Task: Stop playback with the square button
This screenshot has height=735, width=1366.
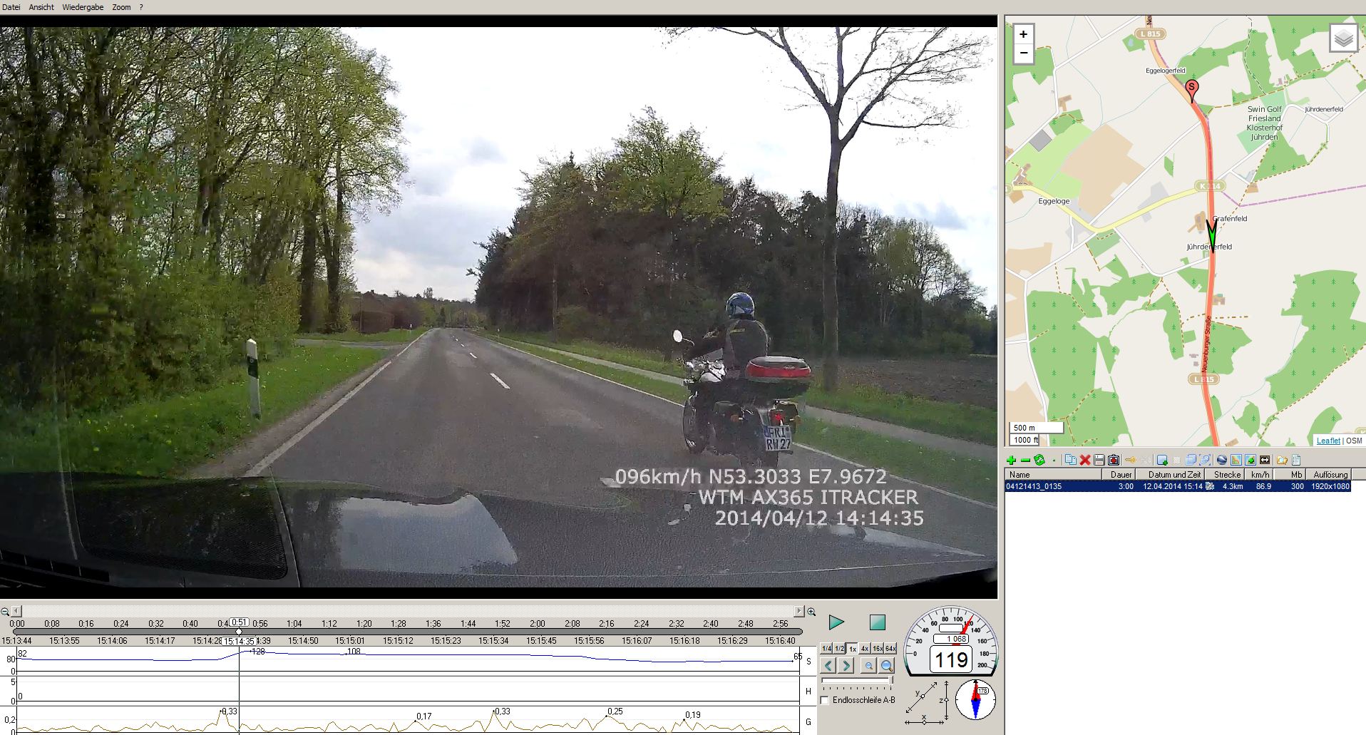Action: (x=877, y=623)
